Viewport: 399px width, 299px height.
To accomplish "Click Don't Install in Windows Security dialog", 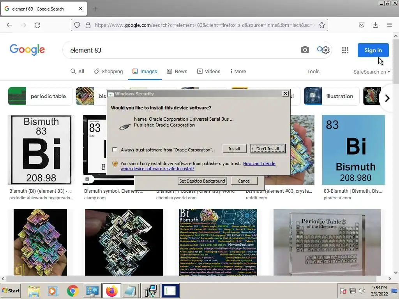I will click(x=268, y=149).
